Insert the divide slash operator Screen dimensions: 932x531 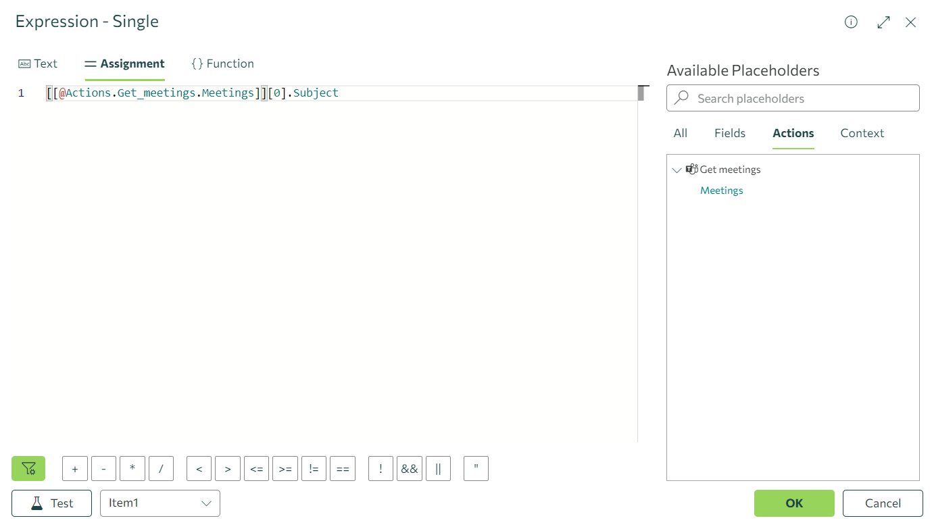161,468
